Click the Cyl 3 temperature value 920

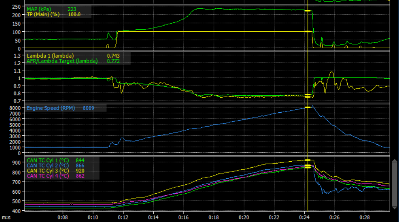pos(80,171)
